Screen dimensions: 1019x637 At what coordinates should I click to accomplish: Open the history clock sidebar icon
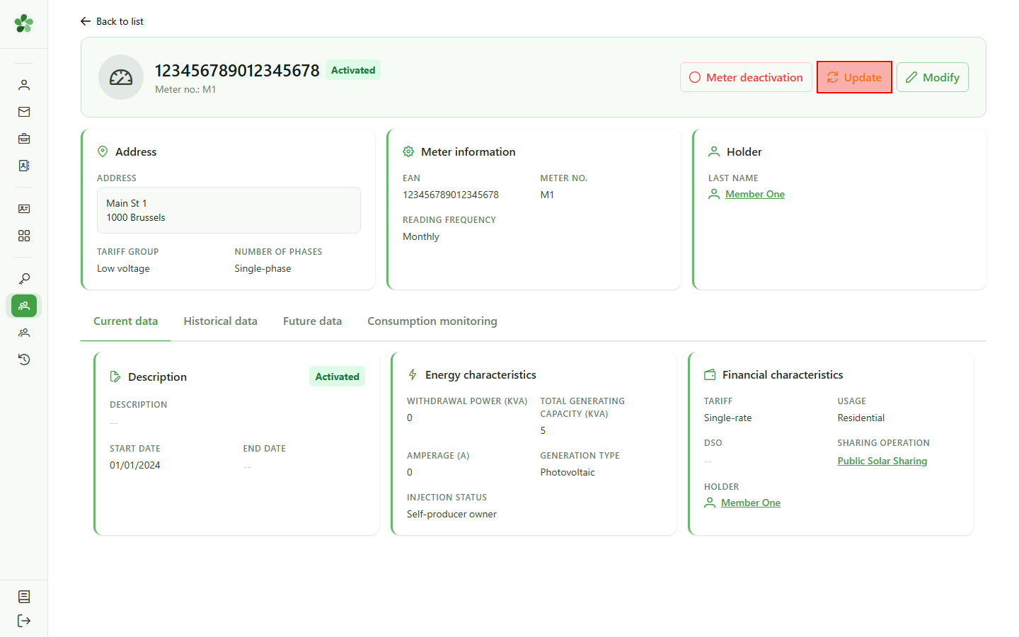pos(24,360)
